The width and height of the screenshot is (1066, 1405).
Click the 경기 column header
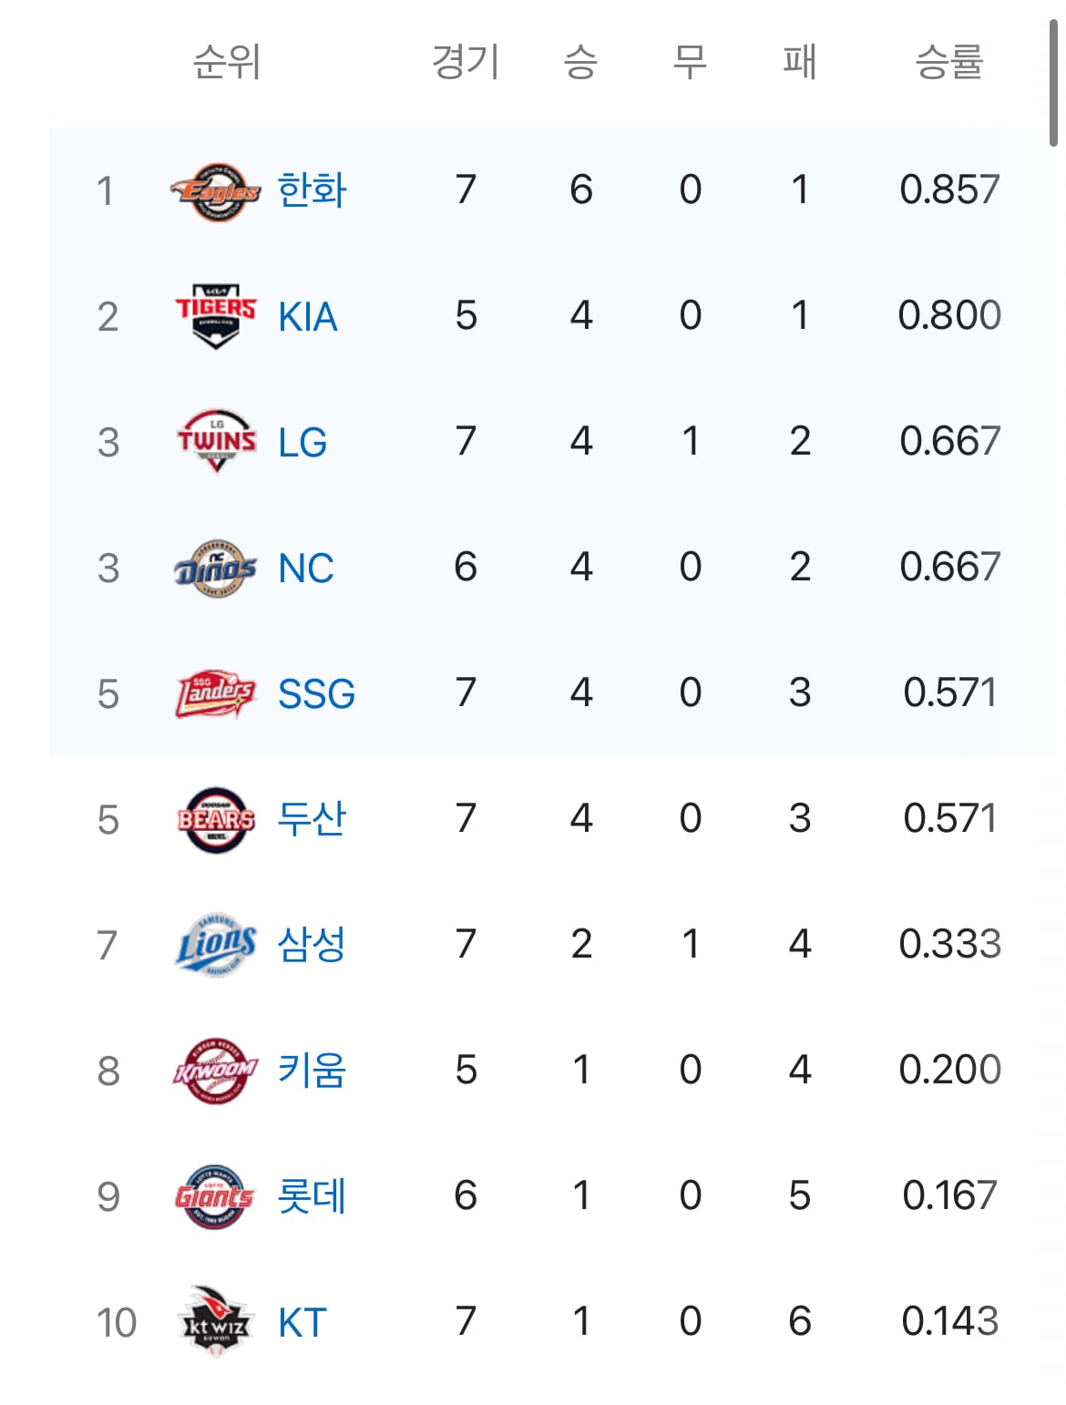pos(466,62)
